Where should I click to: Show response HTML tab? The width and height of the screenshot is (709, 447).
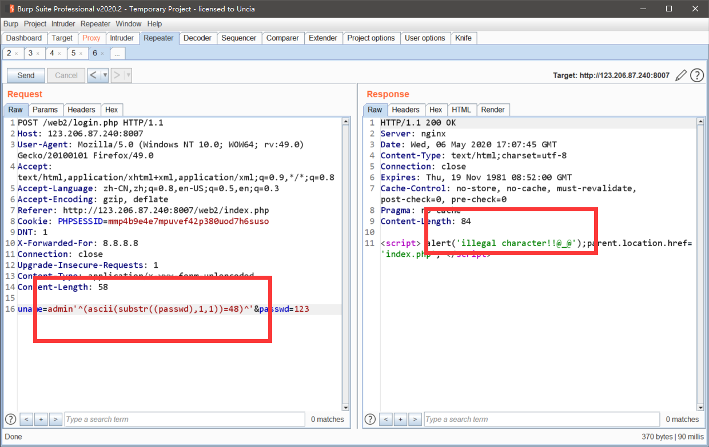[x=461, y=110]
